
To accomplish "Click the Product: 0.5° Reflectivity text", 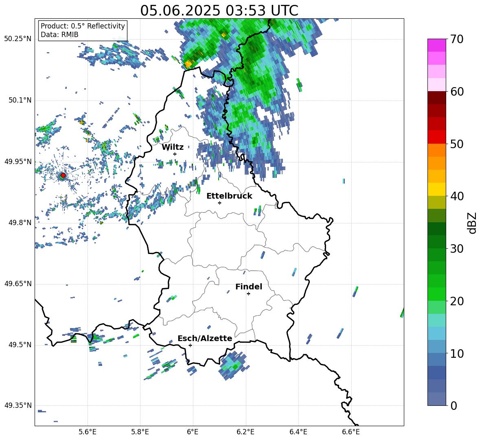I will 83,26.
